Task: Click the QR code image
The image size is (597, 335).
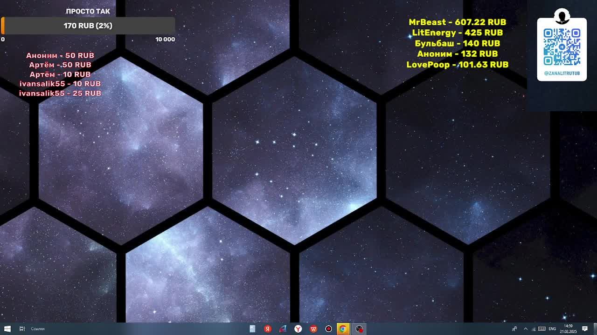Action: 562,47
